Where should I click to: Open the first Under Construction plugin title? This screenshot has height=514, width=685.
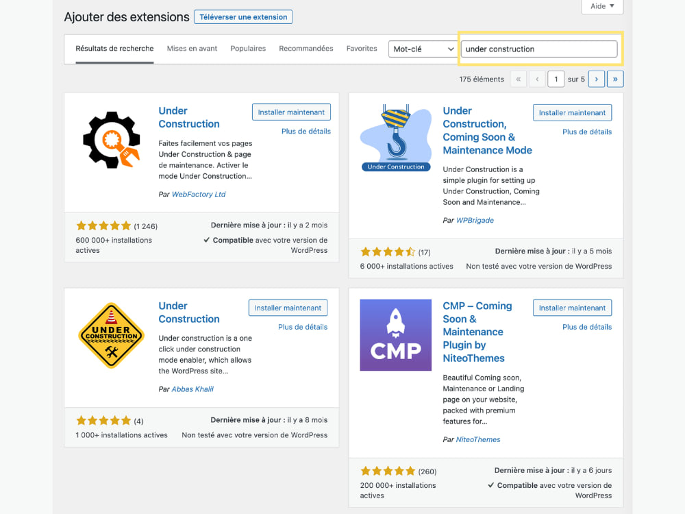tap(189, 117)
